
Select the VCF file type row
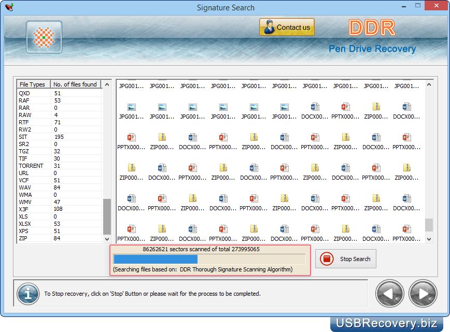click(x=60, y=180)
